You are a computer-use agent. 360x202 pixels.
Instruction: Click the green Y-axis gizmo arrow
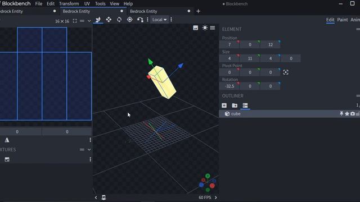coord(150,62)
